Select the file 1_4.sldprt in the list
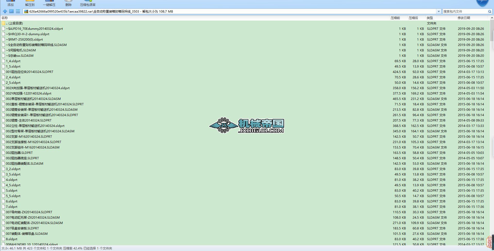 point(13,61)
